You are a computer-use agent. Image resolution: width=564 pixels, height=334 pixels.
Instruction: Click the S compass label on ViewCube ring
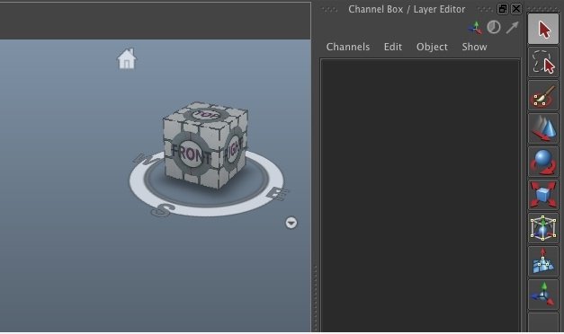(164, 210)
